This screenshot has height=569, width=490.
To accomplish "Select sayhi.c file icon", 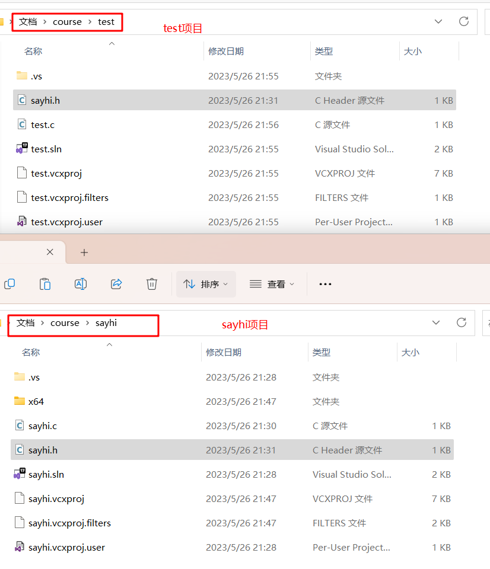I will tap(20, 425).
